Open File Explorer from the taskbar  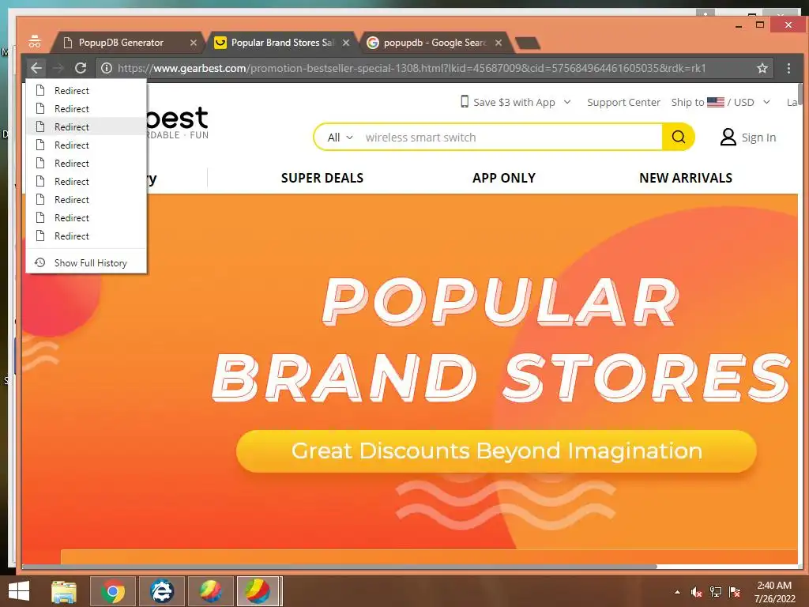pos(64,591)
